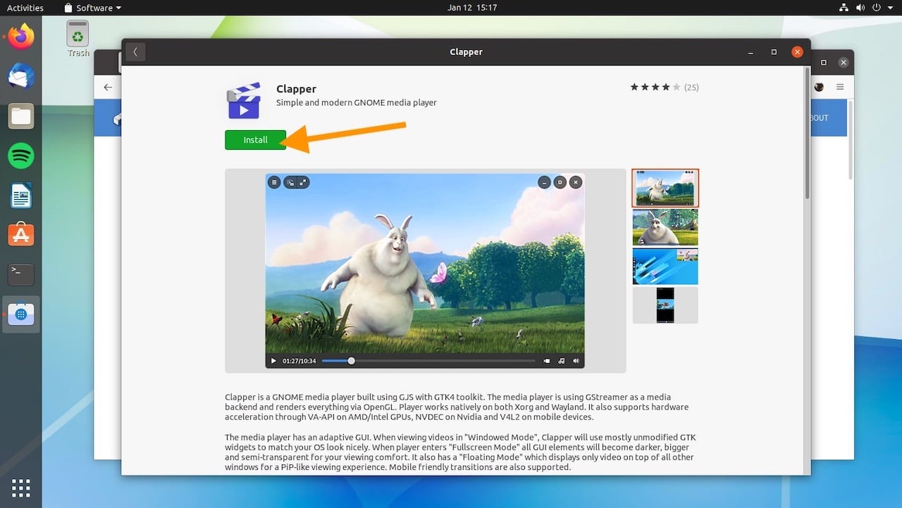Image resolution: width=902 pixels, height=508 pixels.
Task: Launch Thunderbird Mail from the dock
Action: pyautogui.click(x=21, y=76)
